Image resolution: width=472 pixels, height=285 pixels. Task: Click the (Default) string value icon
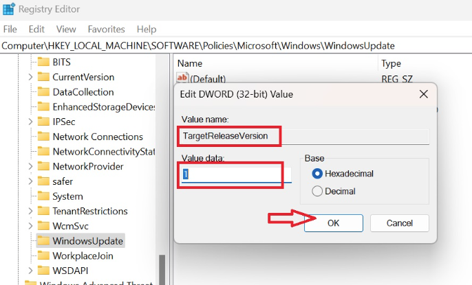pos(182,78)
